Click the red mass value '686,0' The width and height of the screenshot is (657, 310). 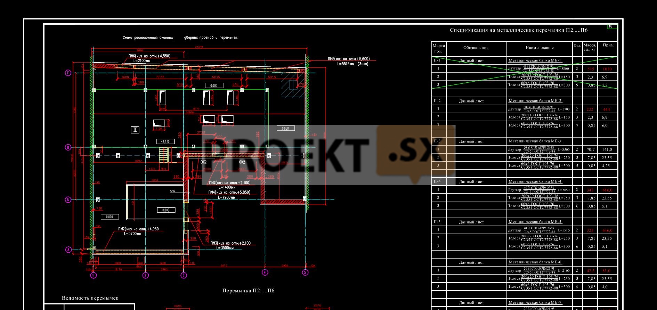tap(607, 190)
